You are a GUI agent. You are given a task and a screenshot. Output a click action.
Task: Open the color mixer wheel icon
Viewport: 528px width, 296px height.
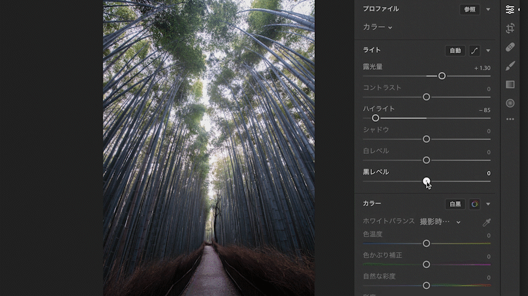coord(475,204)
